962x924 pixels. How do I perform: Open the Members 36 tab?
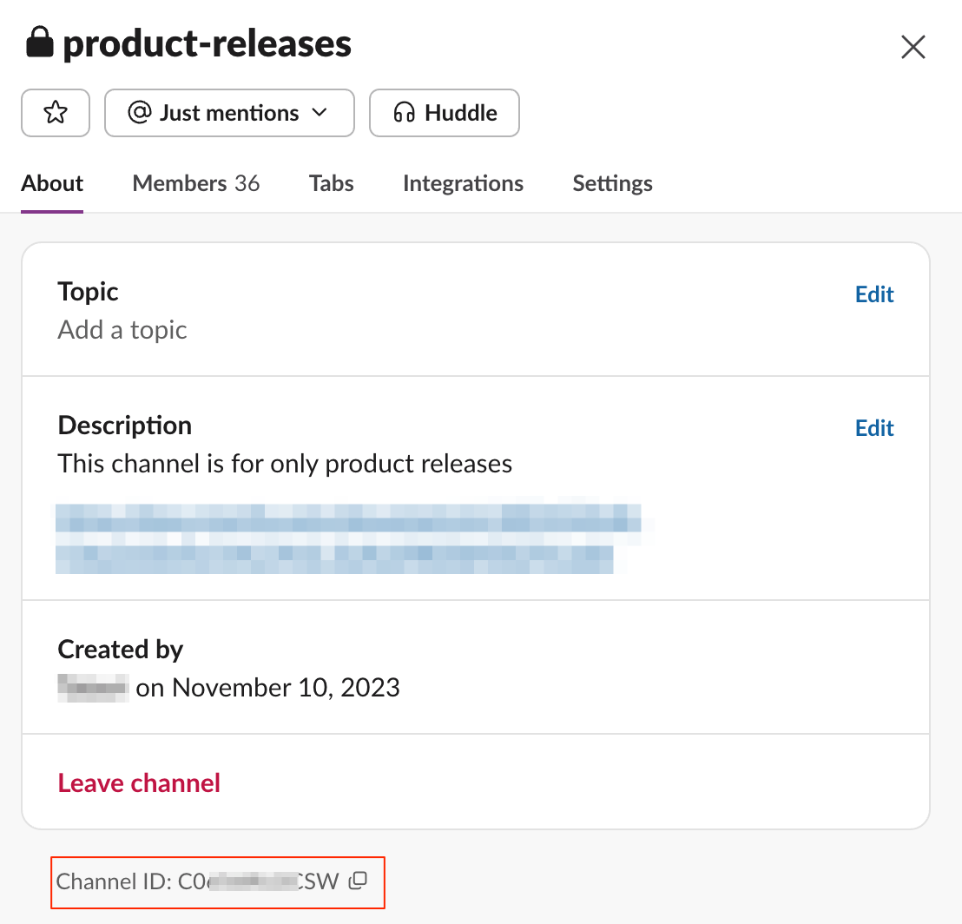[195, 183]
